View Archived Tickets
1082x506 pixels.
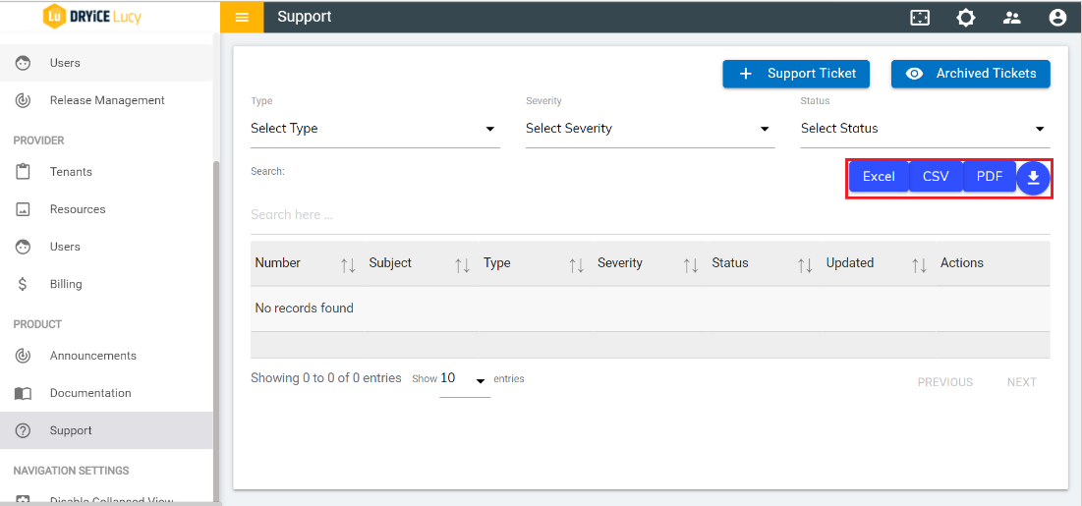(970, 74)
